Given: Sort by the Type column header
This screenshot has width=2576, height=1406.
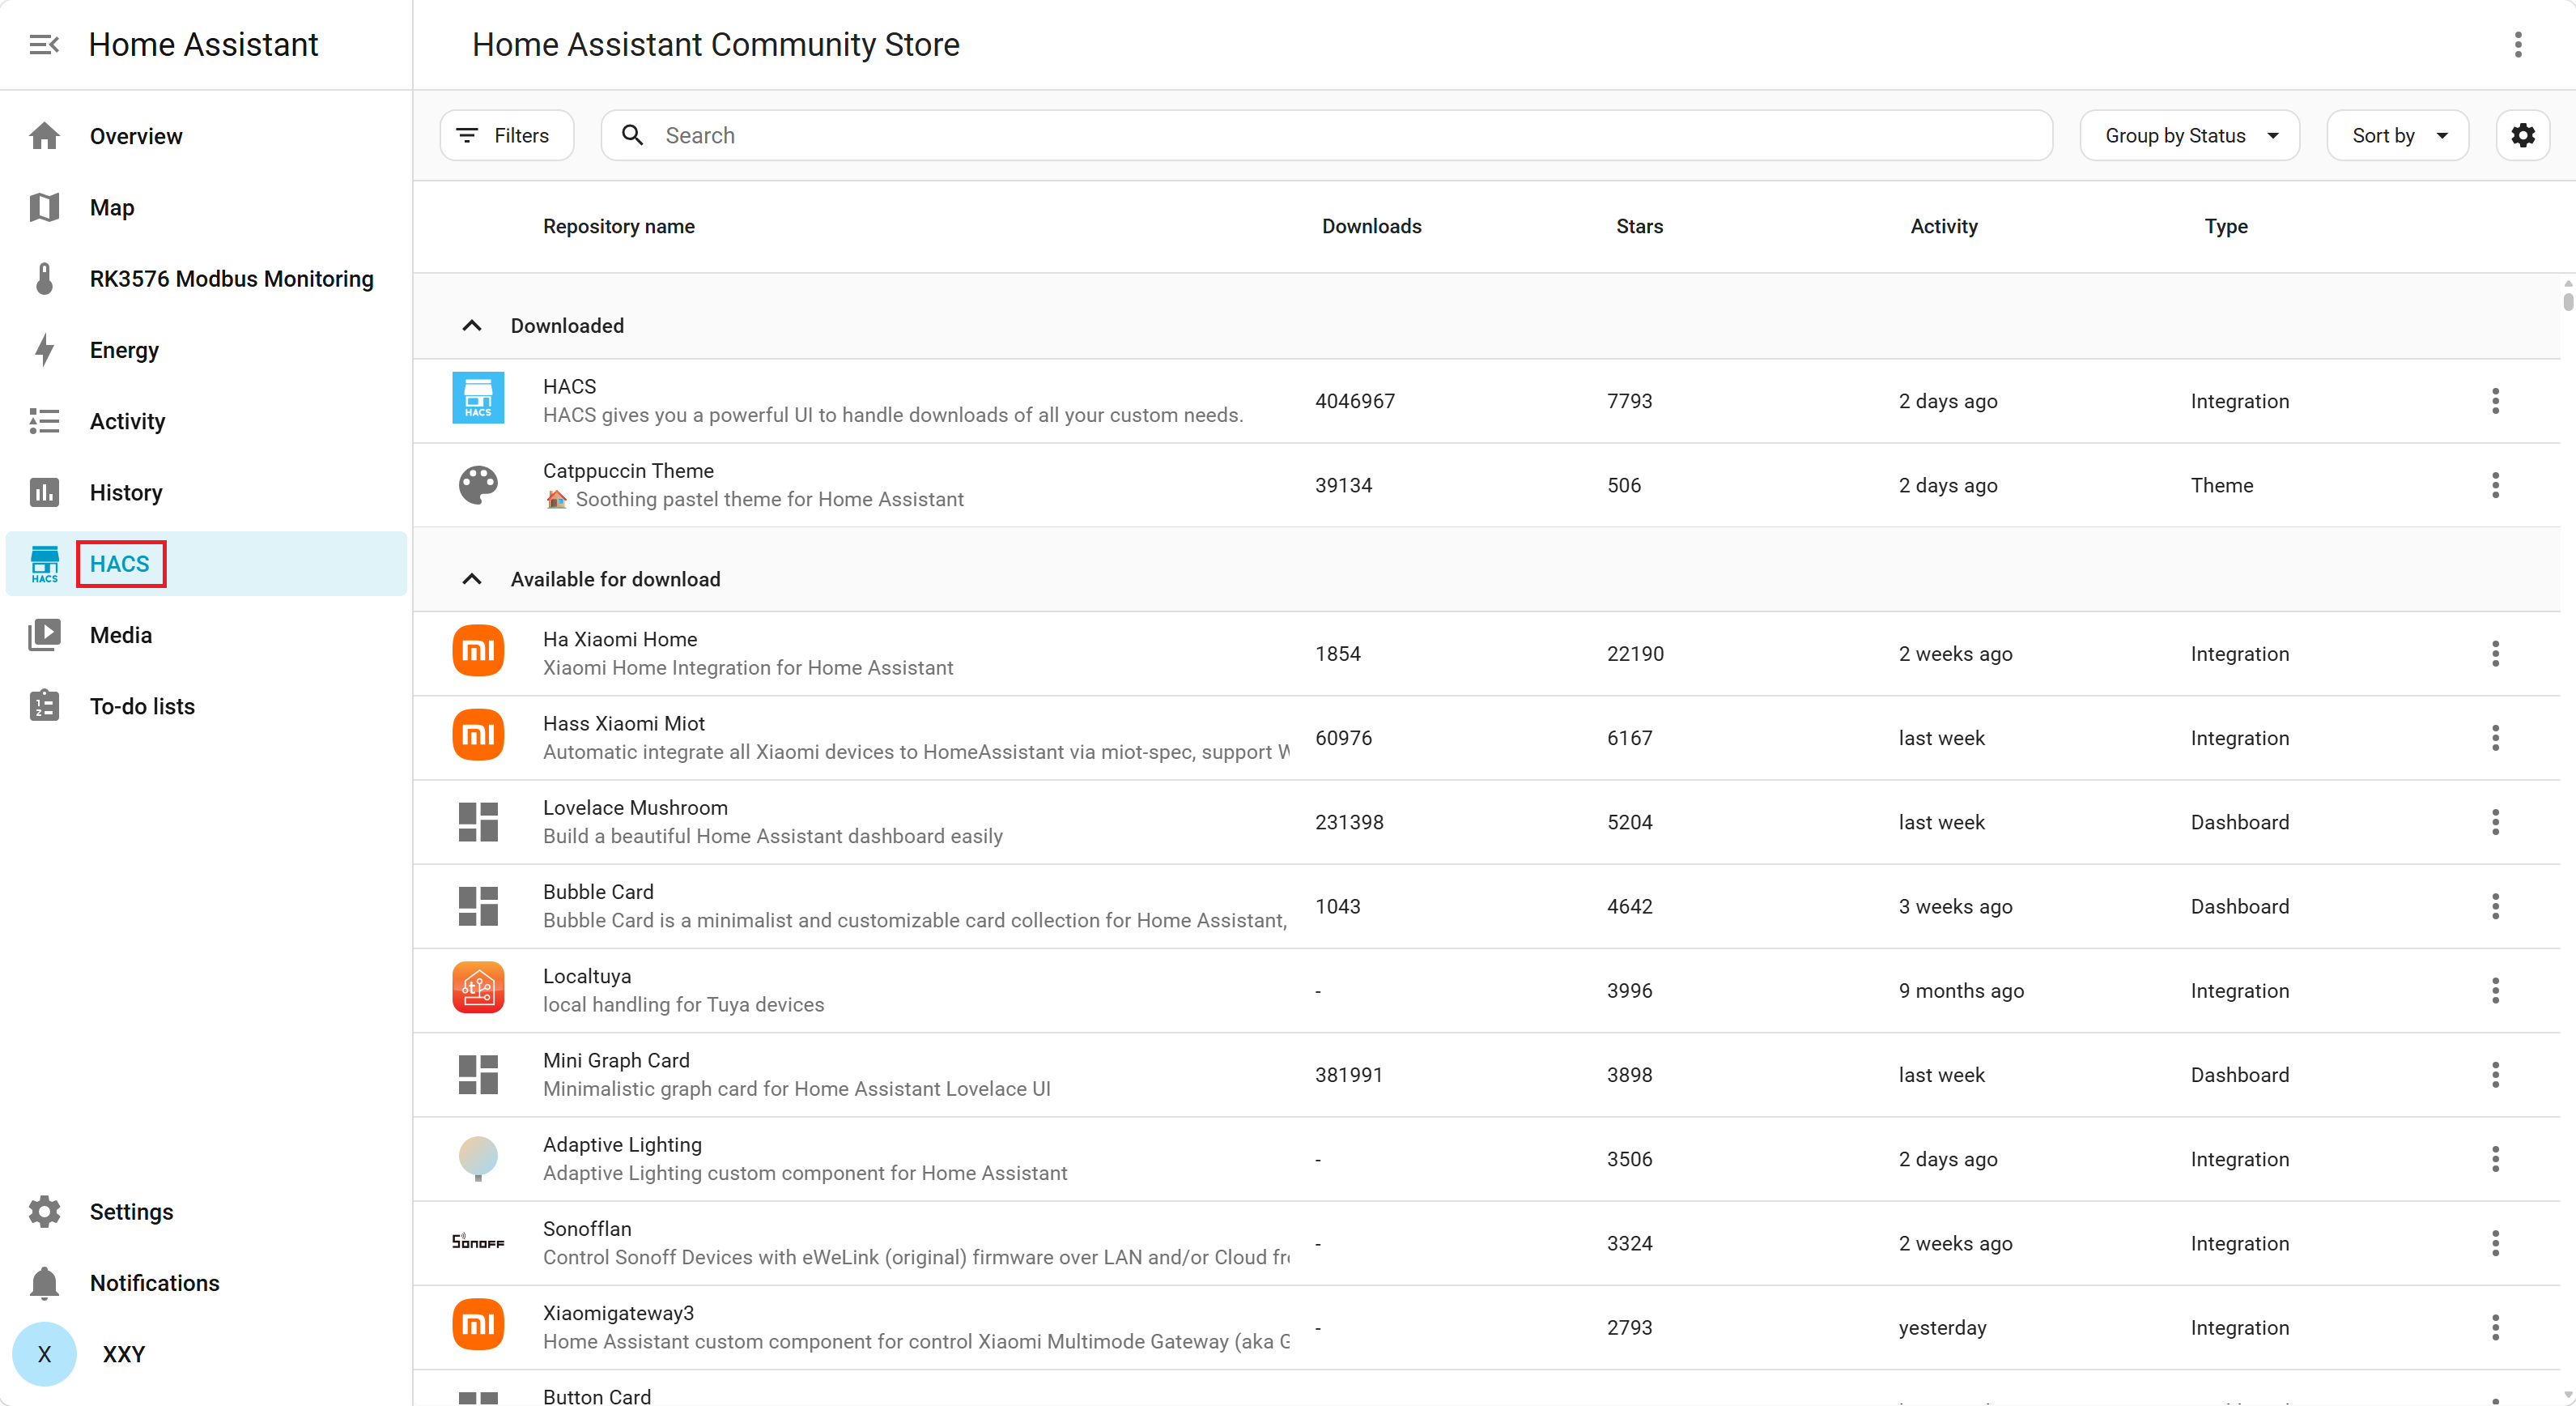Looking at the screenshot, I should tap(2226, 226).
